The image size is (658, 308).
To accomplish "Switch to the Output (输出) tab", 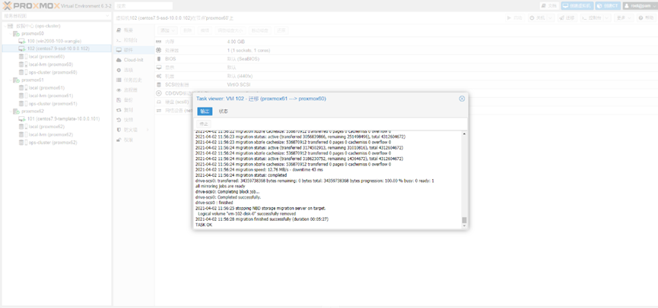I will 205,112.
